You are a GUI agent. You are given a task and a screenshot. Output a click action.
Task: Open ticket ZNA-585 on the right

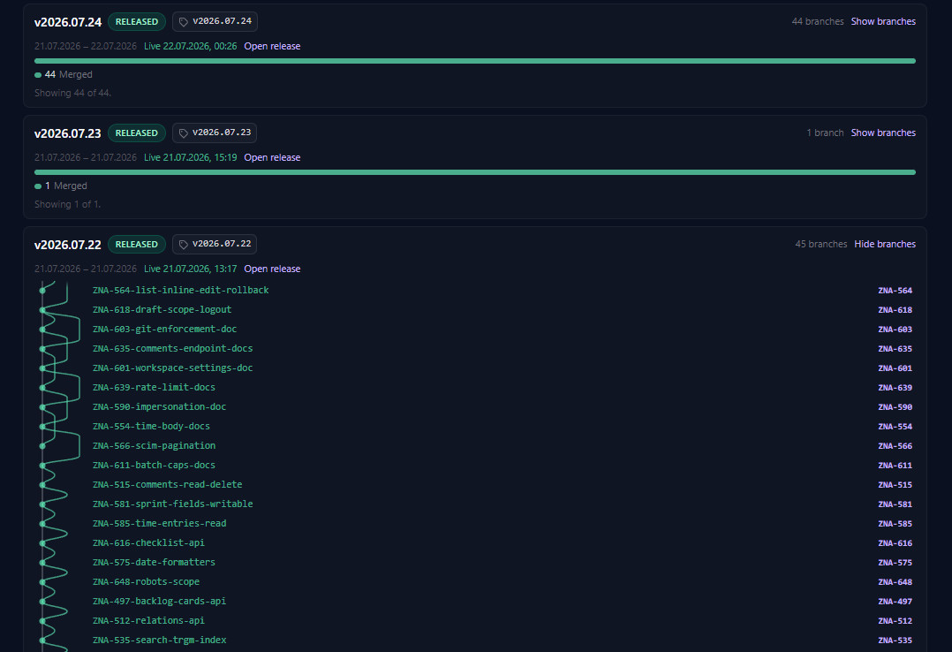(x=895, y=524)
